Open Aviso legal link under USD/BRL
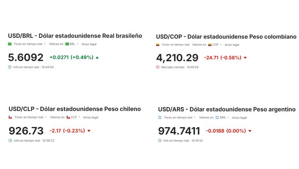 89,44
